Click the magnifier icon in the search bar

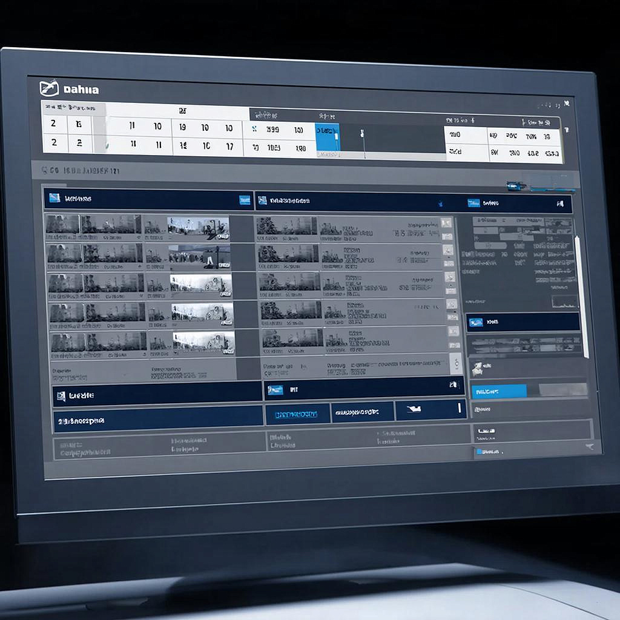[x=45, y=170]
